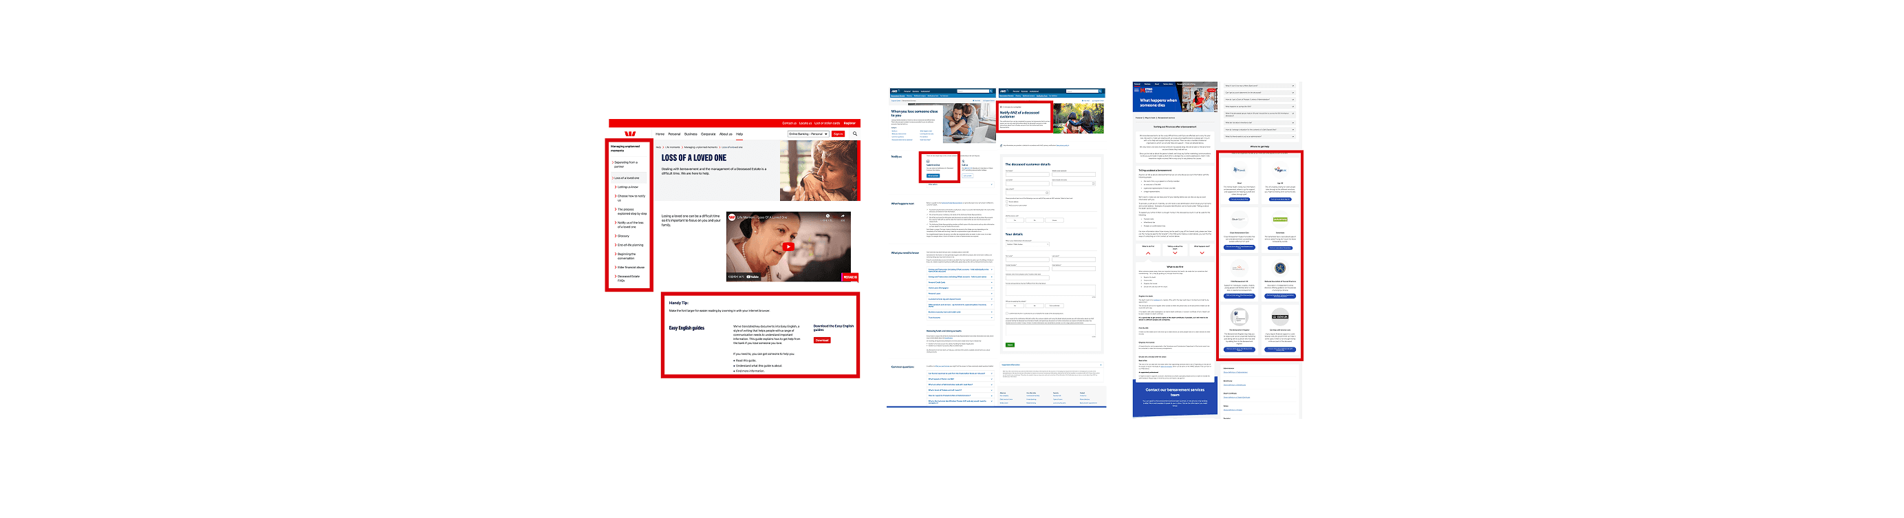Viewport: 1904px width, 518px height.
Task: Open the Letting us know sidebar link
Action: click(x=627, y=187)
